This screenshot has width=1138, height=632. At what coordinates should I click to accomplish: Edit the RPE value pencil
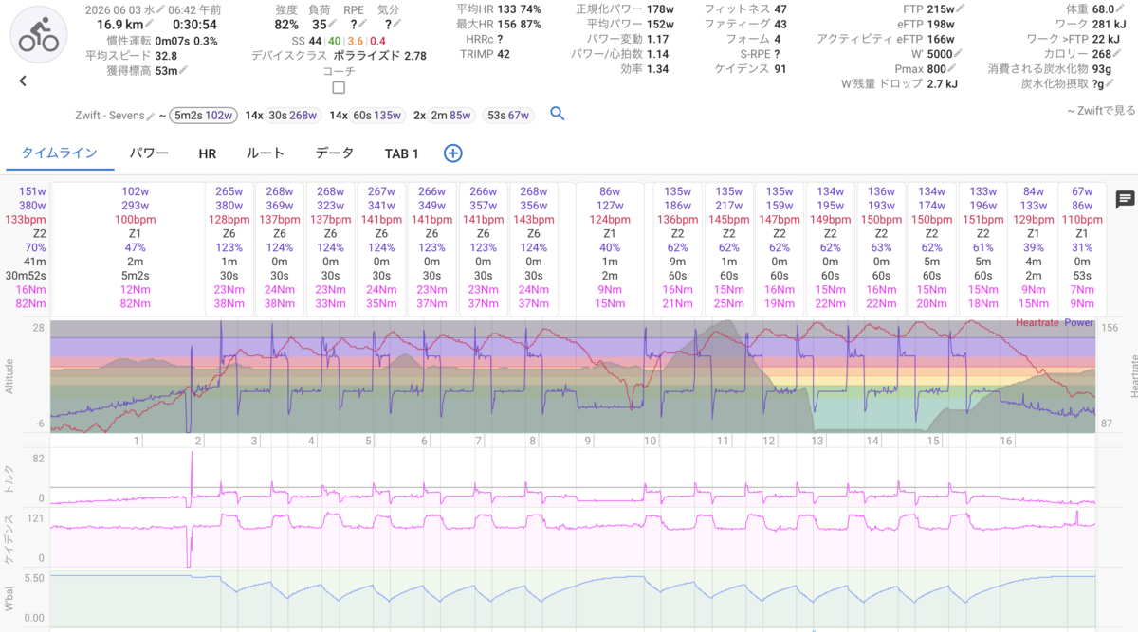click(364, 25)
